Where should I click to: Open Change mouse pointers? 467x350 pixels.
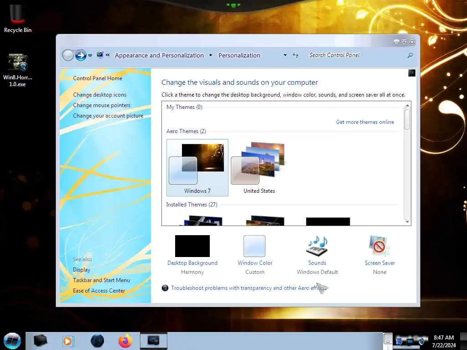coord(102,105)
